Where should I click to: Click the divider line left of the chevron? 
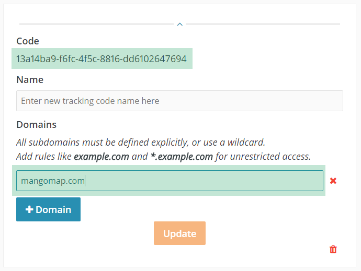click(x=96, y=24)
